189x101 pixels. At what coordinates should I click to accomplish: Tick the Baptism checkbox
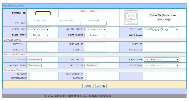29,74
